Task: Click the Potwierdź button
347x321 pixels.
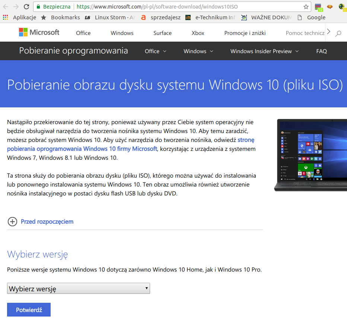Action: pyautogui.click(x=29, y=310)
